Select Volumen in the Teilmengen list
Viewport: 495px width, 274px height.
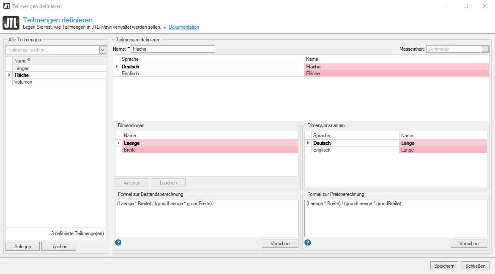(x=23, y=82)
